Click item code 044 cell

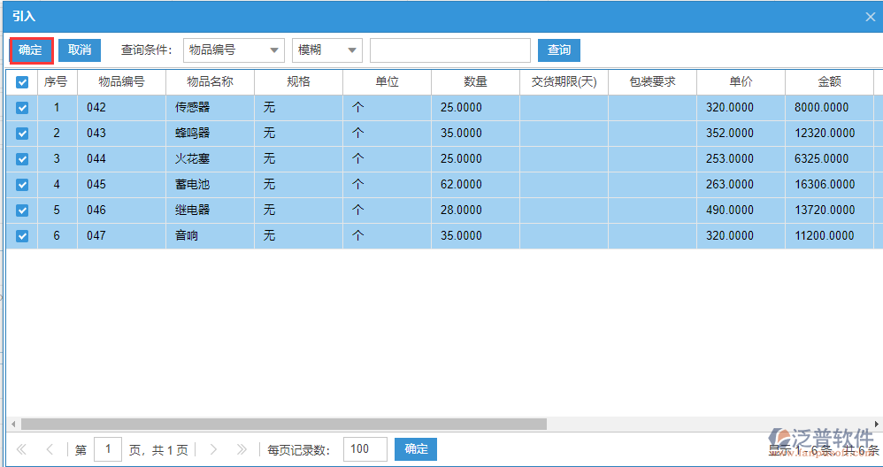coord(121,158)
